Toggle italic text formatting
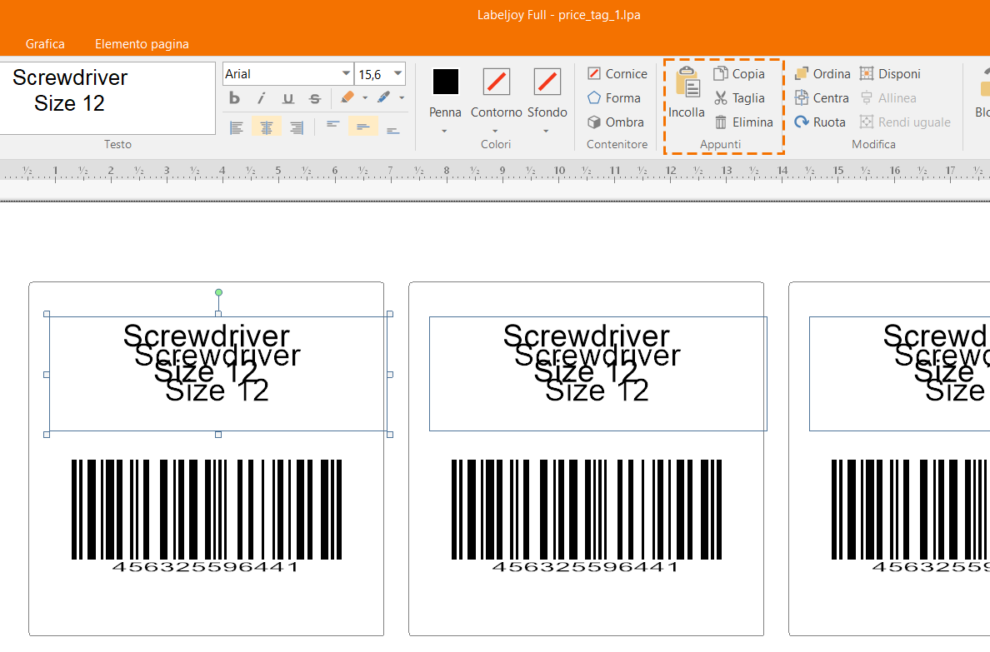990x652 pixels. (262, 97)
